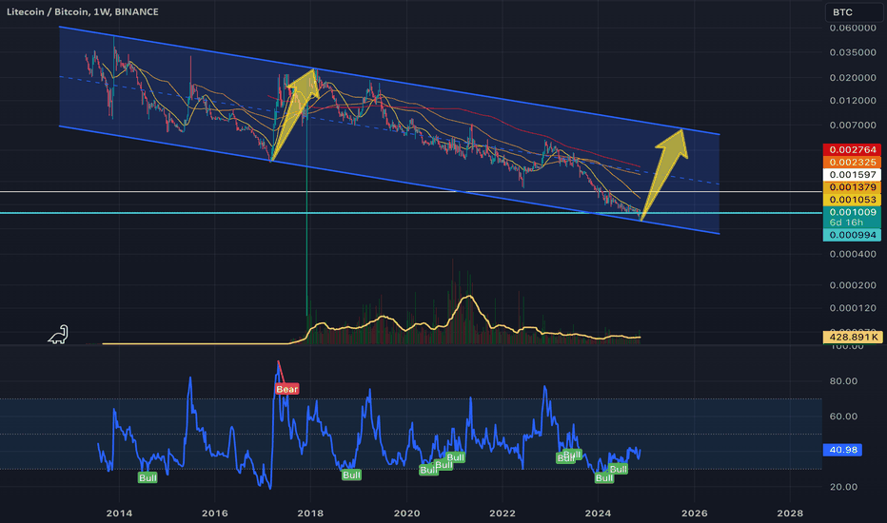The width and height of the screenshot is (887, 523).
Task: Click the 2028 label on the time axis
Action: coord(790,513)
